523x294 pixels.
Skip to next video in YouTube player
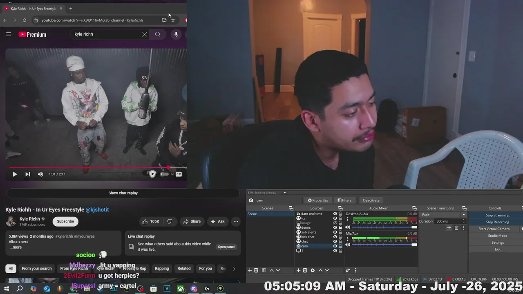click(x=28, y=174)
